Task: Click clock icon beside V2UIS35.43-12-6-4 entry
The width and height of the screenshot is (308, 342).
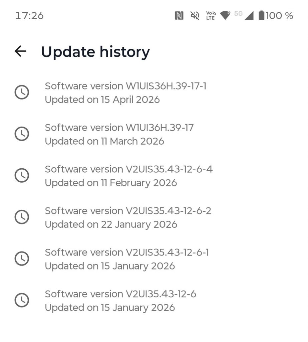Action: click(x=22, y=175)
